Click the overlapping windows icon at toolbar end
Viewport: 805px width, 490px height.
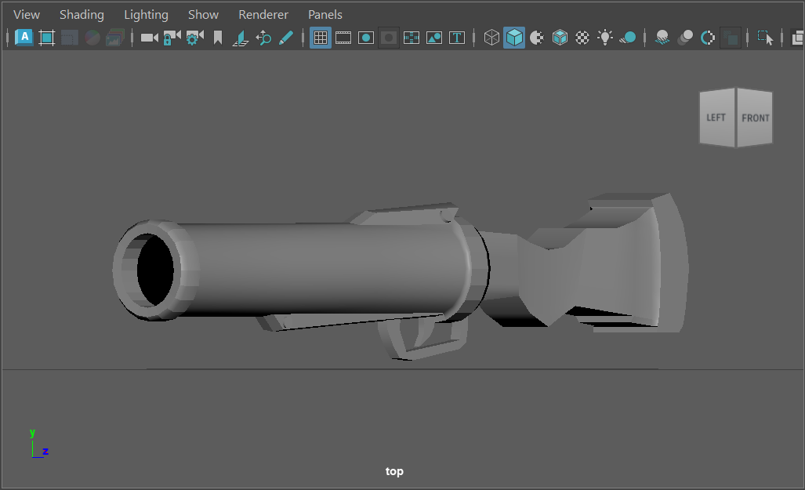798,38
